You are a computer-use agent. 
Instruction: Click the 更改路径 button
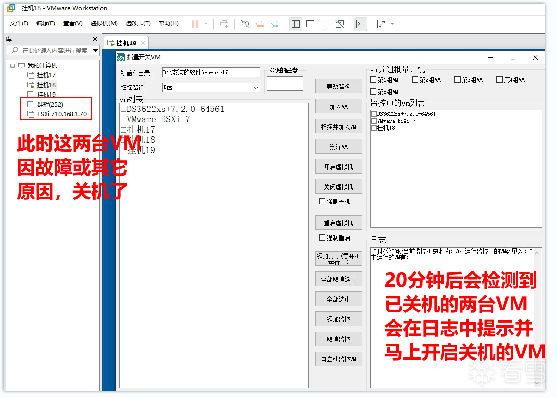coord(339,87)
